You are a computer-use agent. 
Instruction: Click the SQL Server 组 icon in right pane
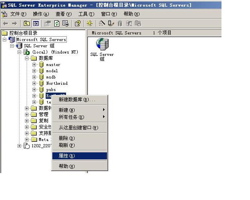tap(102, 44)
